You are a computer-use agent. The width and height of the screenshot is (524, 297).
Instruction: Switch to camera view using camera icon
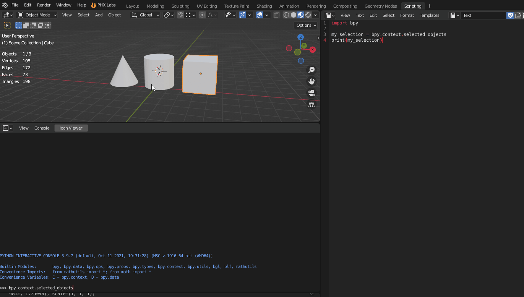pos(311,93)
